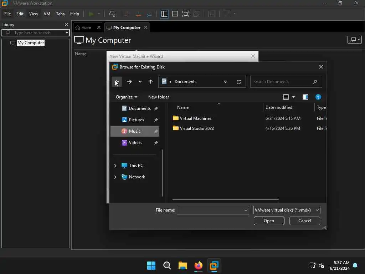Open the File menu in VMware Workstation
This screenshot has width=365, height=274.
coord(7,14)
